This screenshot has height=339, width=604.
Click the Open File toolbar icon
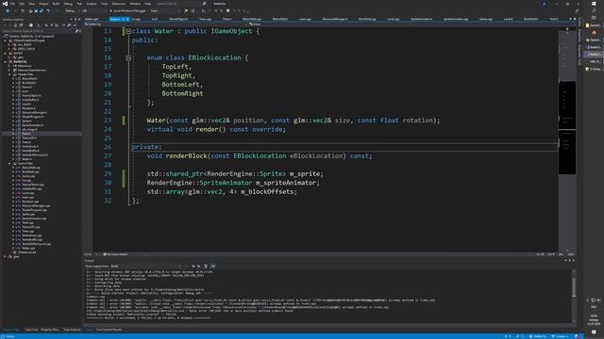pyautogui.click(x=31, y=10)
